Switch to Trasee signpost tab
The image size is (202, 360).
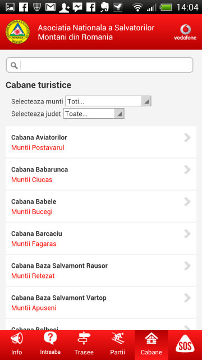(84, 345)
